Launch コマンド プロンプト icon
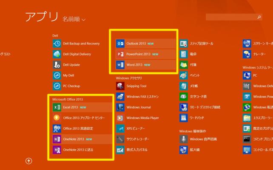This screenshot has width=273, height=170. pos(247,139)
